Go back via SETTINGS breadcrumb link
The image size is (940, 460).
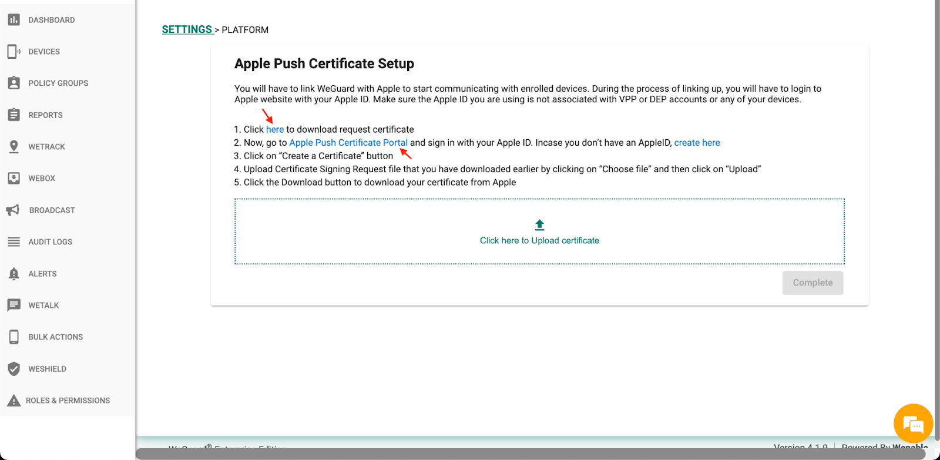tap(187, 29)
